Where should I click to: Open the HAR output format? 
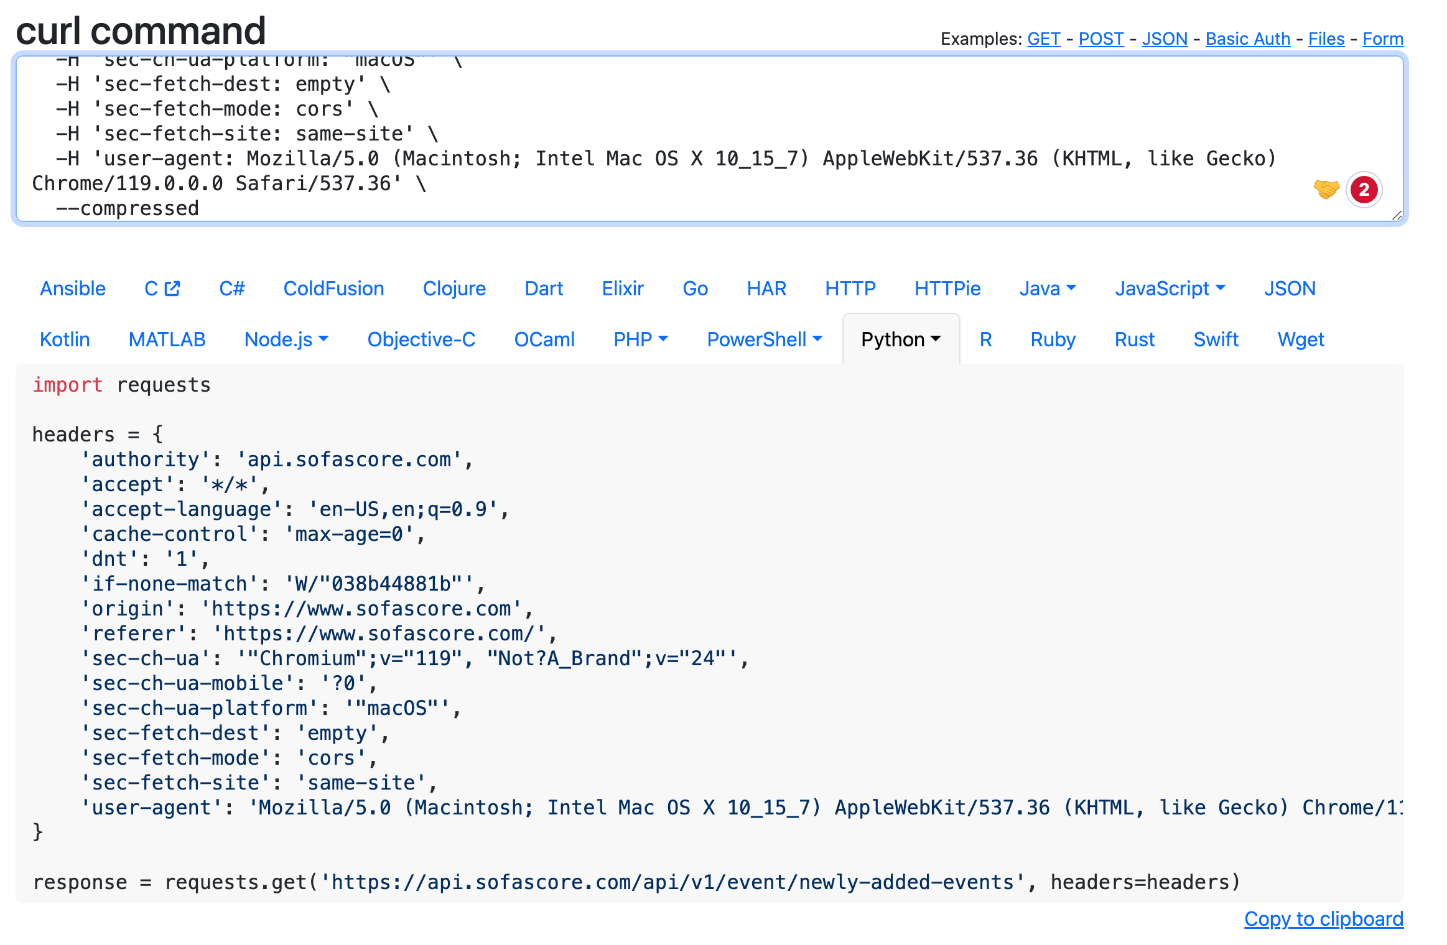(x=766, y=288)
